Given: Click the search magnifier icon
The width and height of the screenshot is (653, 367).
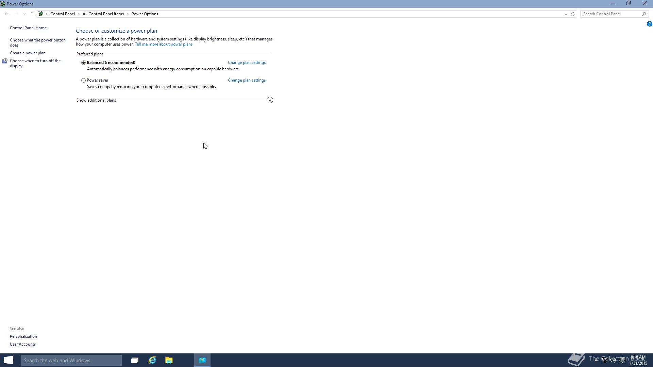Looking at the screenshot, I should 644,14.
